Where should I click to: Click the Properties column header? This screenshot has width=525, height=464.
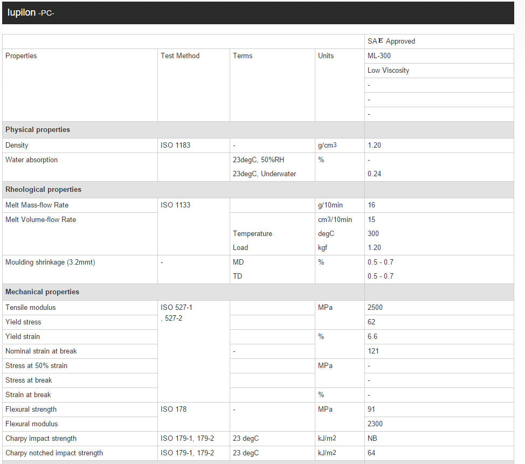[x=21, y=56]
